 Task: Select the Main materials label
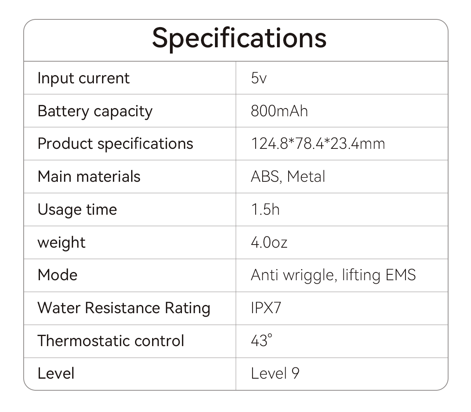coord(89,177)
